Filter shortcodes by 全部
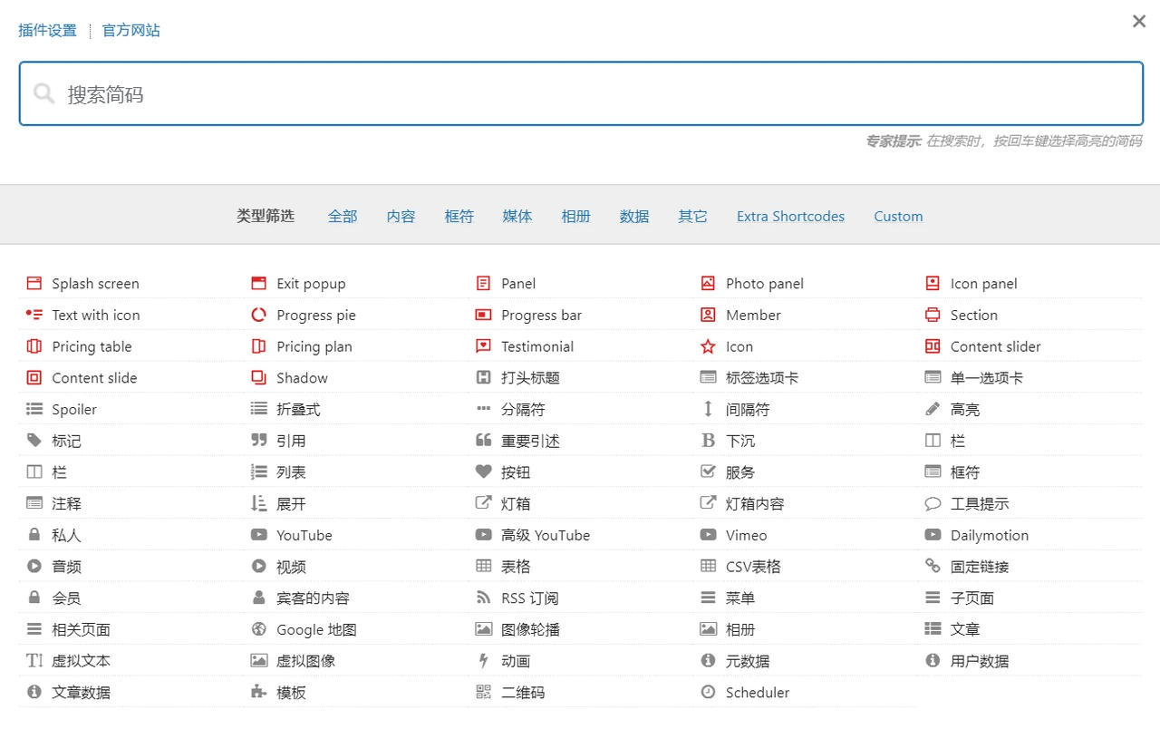 click(343, 216)
